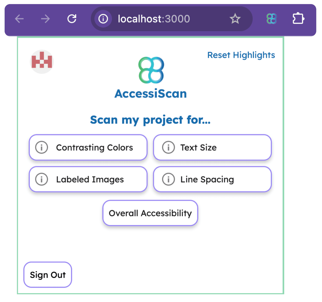This screenshot has height=302, width=322.
Task: Click the localhost:3000 address bar
Action: 154,19
